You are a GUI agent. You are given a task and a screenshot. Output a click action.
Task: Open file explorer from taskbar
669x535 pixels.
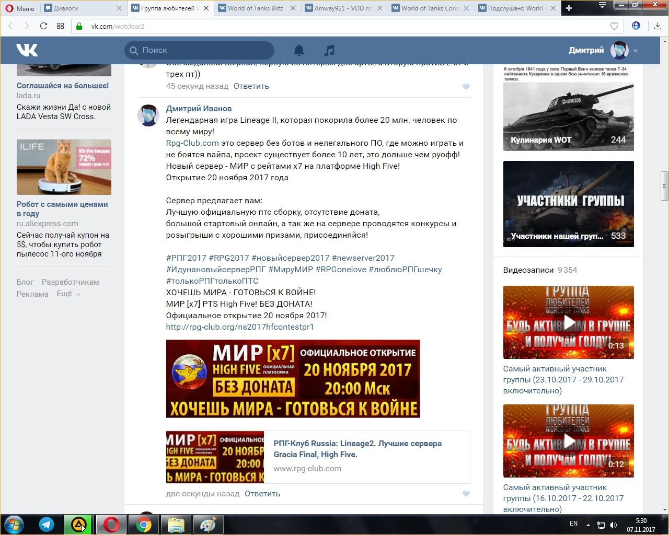[x=176, y=525]
